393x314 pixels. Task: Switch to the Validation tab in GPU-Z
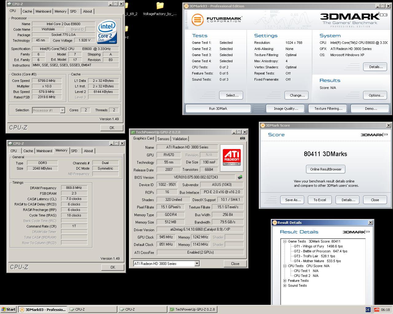click(x=180, y=139)
